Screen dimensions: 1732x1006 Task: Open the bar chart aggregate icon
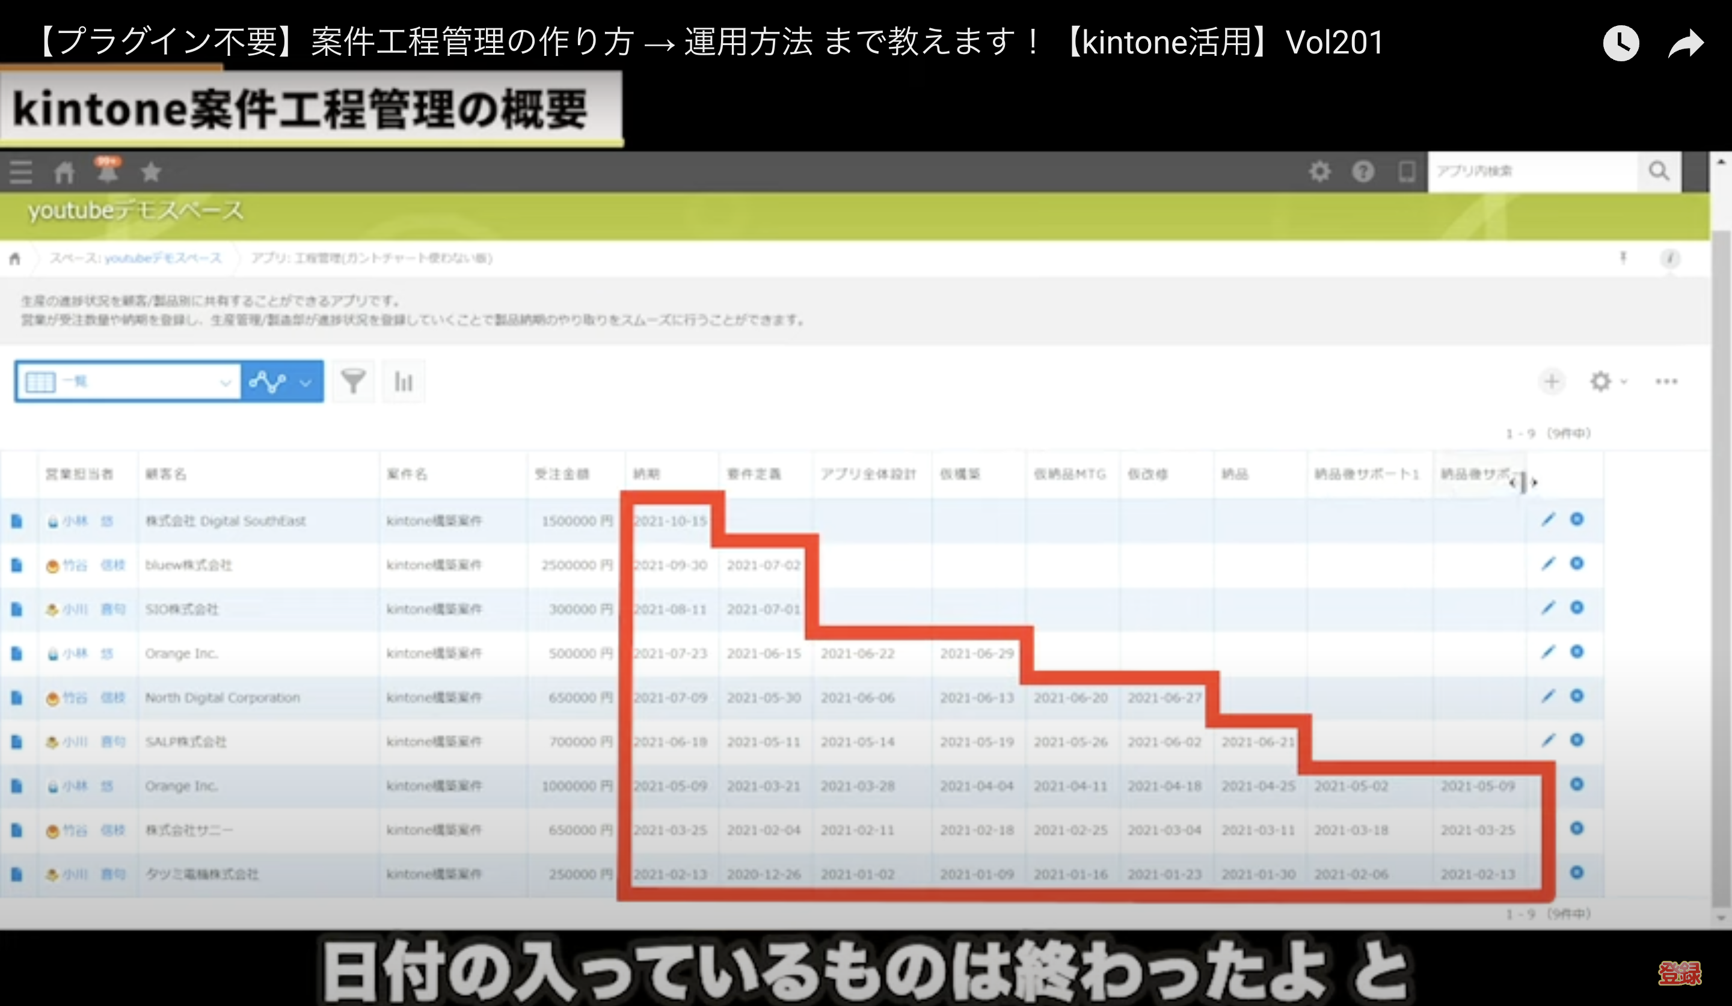404,381
